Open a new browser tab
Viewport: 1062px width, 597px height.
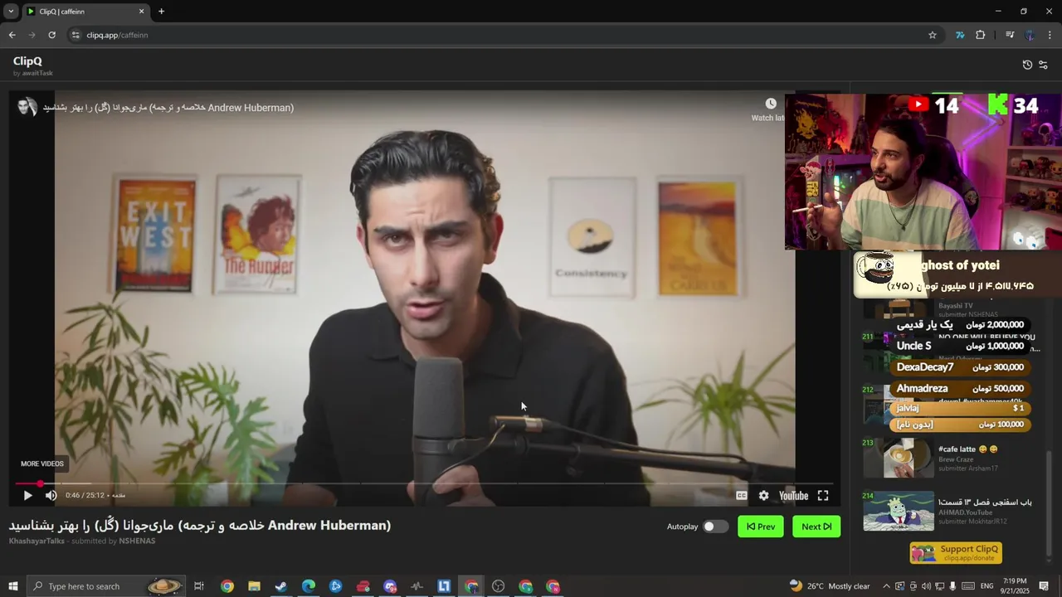161,12
